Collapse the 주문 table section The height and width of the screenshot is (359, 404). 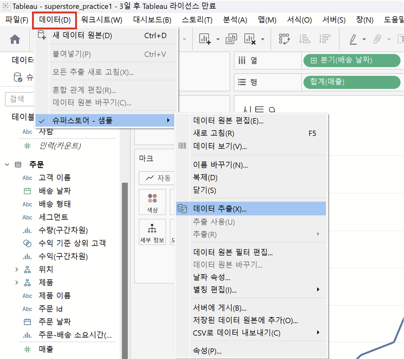click(7, 165)
